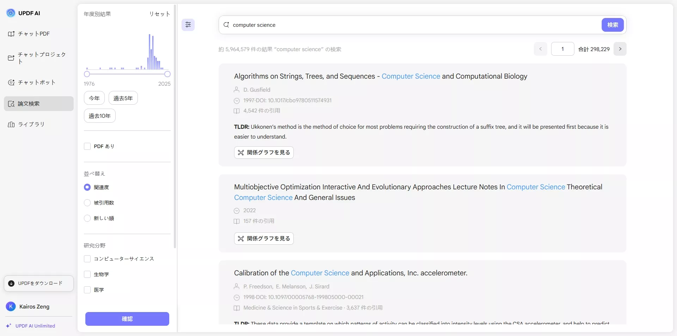
Task: Click the left handle of the year slider
Action: point(87,74)
